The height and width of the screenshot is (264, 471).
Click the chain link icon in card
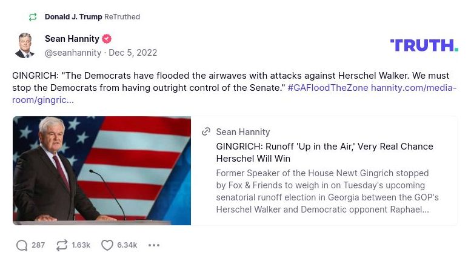[x=206, y=132]
